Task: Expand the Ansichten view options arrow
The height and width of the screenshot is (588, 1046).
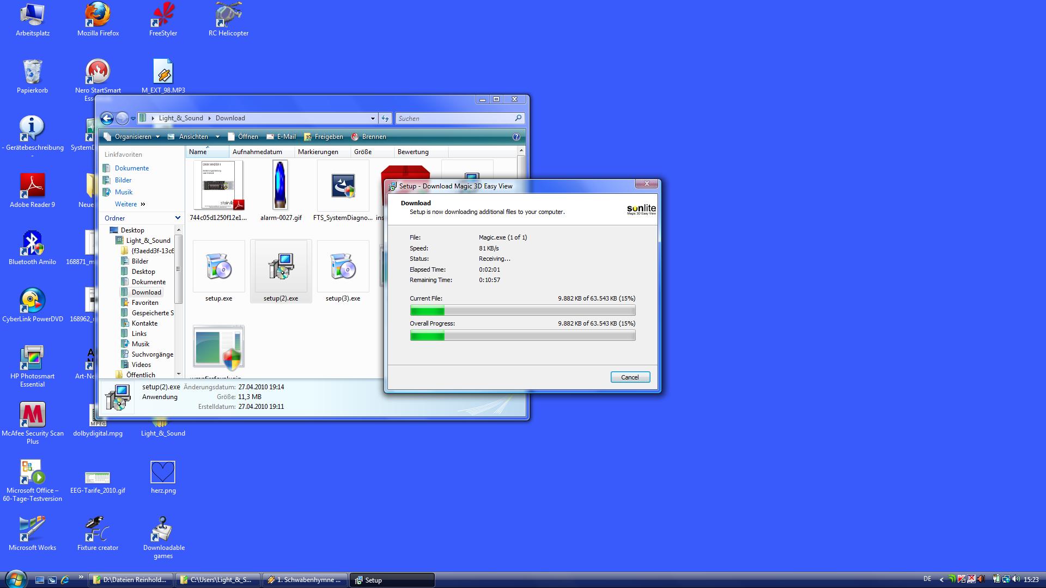Action: [217, 137]
